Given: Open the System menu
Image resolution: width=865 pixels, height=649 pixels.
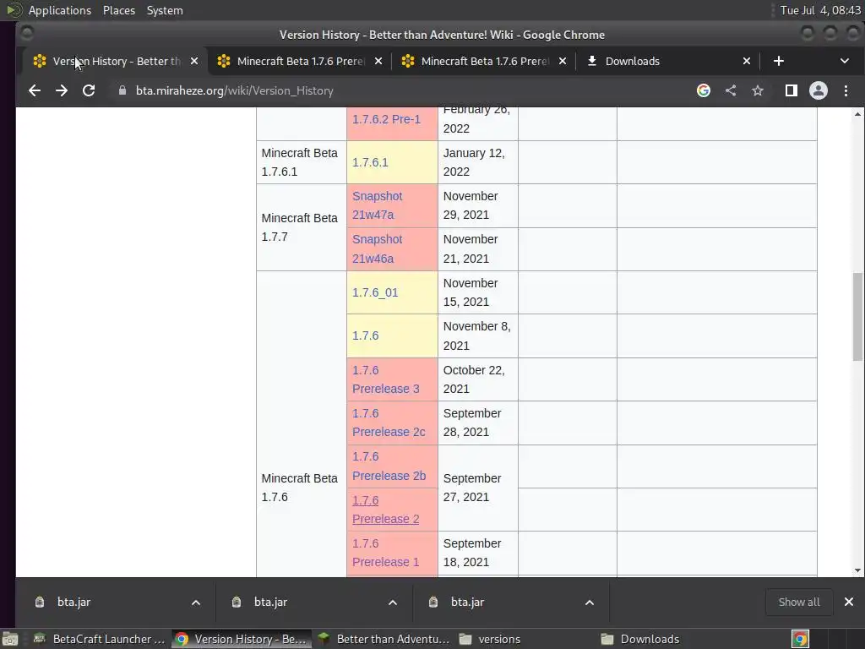Looking at the screenshot, I should pos(165,10).
